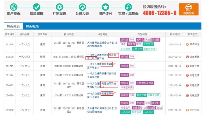Screen dimensions: 202x115
Task: Click the 信息审核 checkmark step icon
Action: (36, 7)
